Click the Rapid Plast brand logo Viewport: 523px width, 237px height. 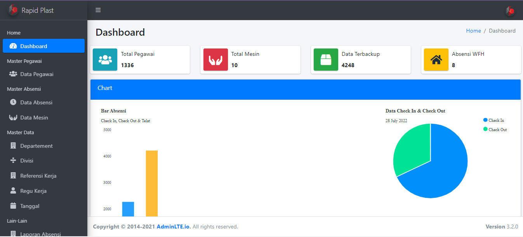(13, 10)
